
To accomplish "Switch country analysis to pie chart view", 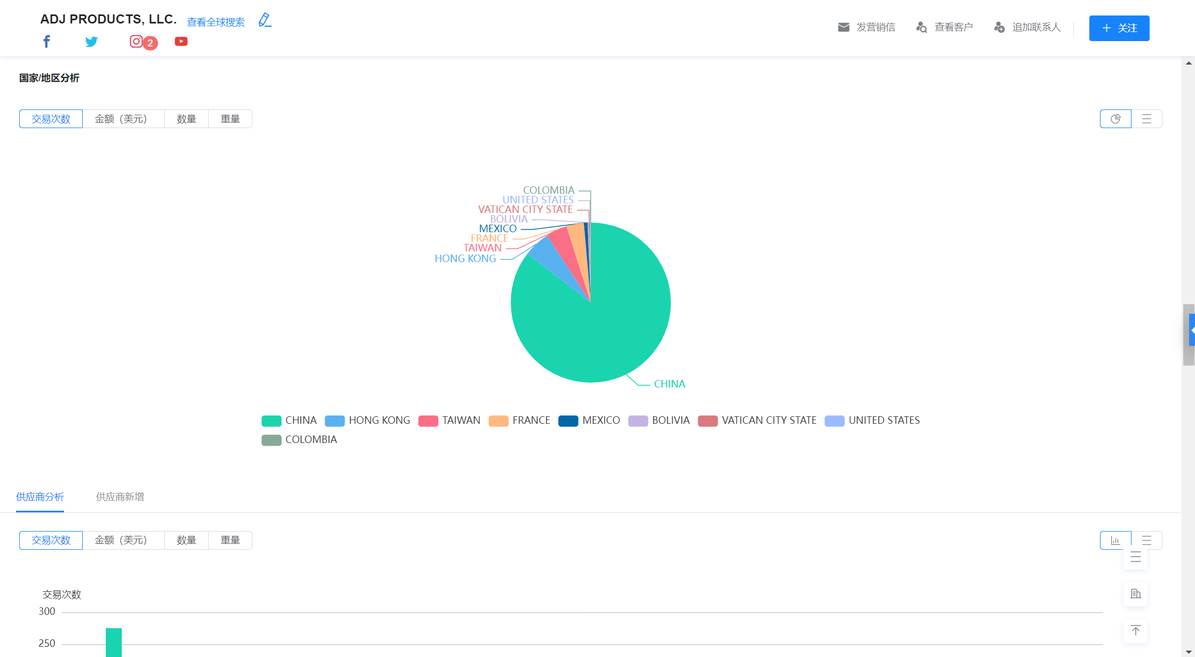I will [x=1115, y=119].
